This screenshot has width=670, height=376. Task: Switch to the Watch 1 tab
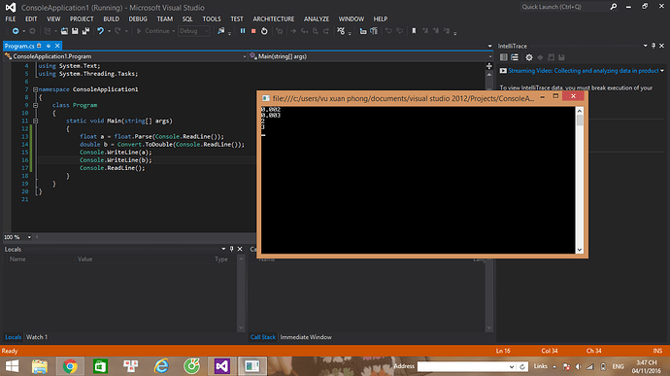coord(37,337)
